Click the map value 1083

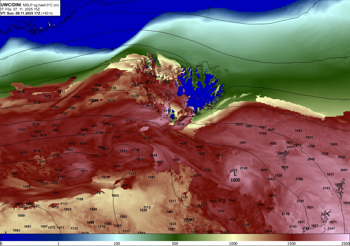(x=16, y=230)
